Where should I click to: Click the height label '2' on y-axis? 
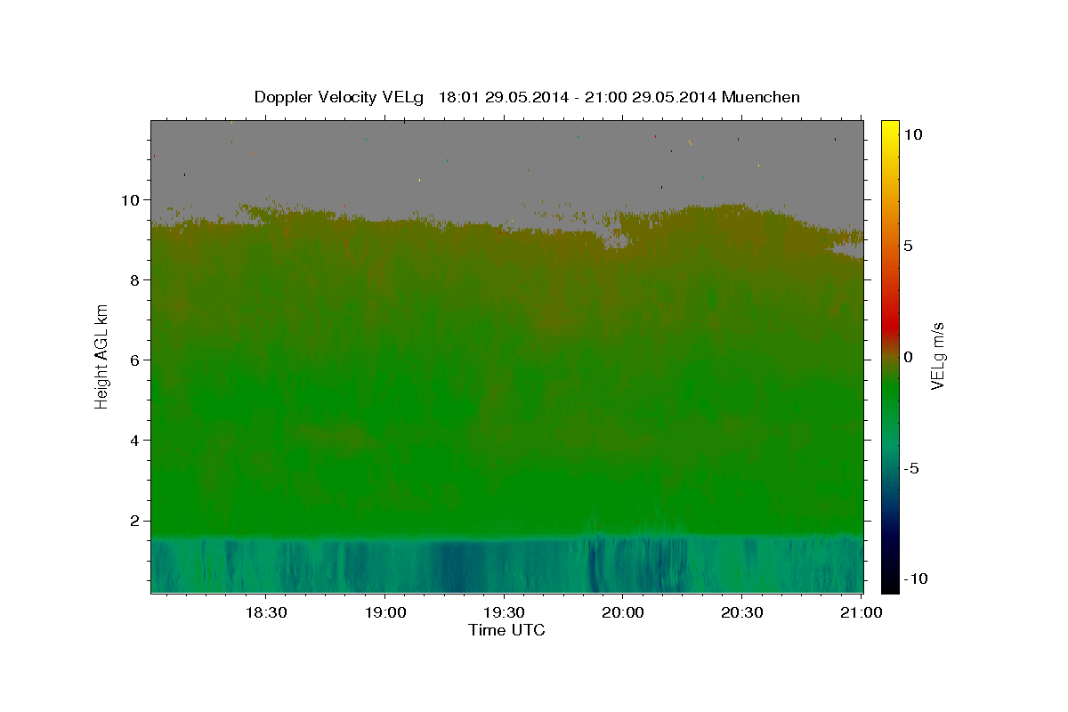tap(135, 521)
